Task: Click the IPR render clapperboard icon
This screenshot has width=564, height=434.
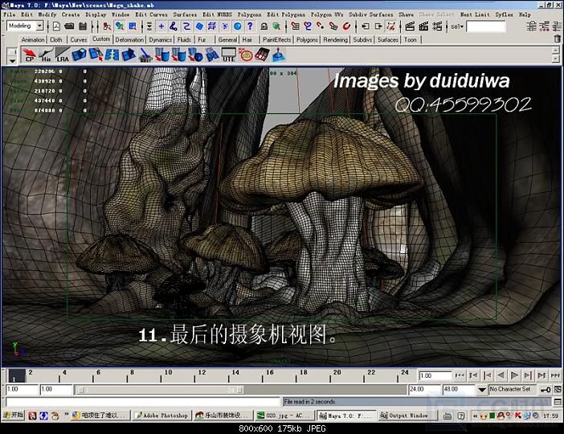Action: tap(423, 27)
